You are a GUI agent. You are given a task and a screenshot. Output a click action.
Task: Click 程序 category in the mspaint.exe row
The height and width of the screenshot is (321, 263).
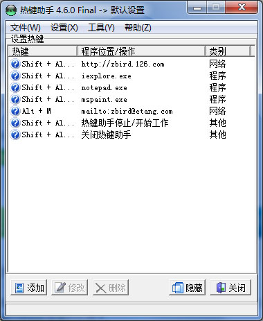tap(217, 99)
